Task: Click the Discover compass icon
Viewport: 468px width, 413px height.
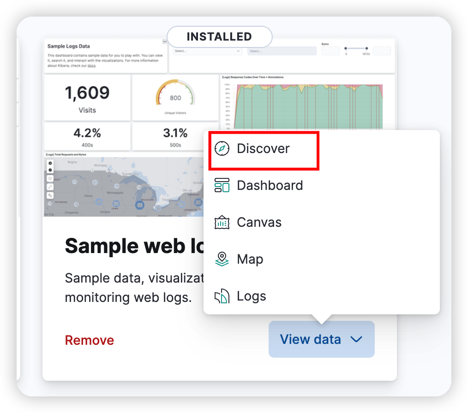Action: click(222, 149)
